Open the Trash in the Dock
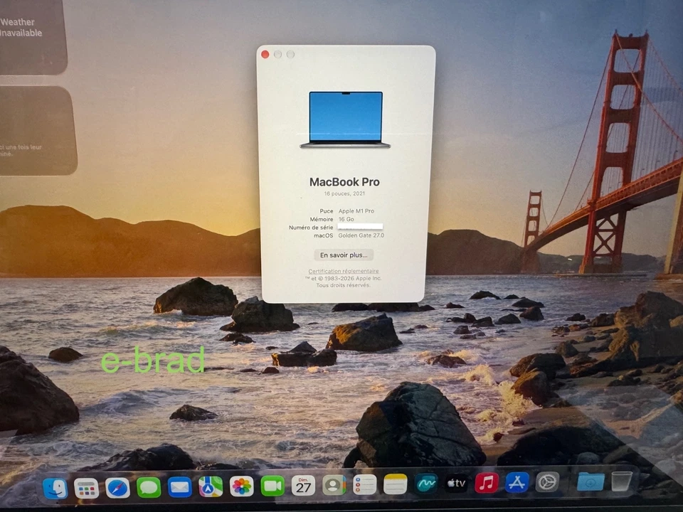The height and width of the screenshot is (512, 683). pos(622,481)
